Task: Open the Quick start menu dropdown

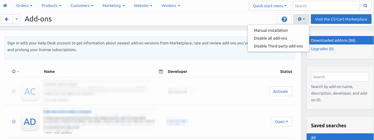Action: click(x=270, y=6)
